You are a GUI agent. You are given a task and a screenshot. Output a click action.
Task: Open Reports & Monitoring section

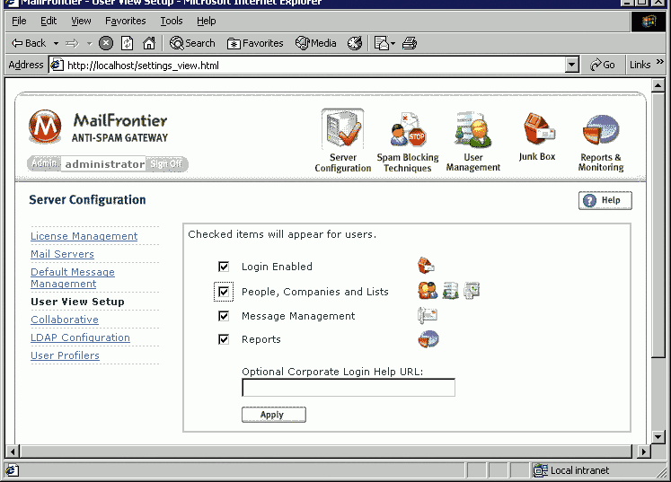click(601, 143)
